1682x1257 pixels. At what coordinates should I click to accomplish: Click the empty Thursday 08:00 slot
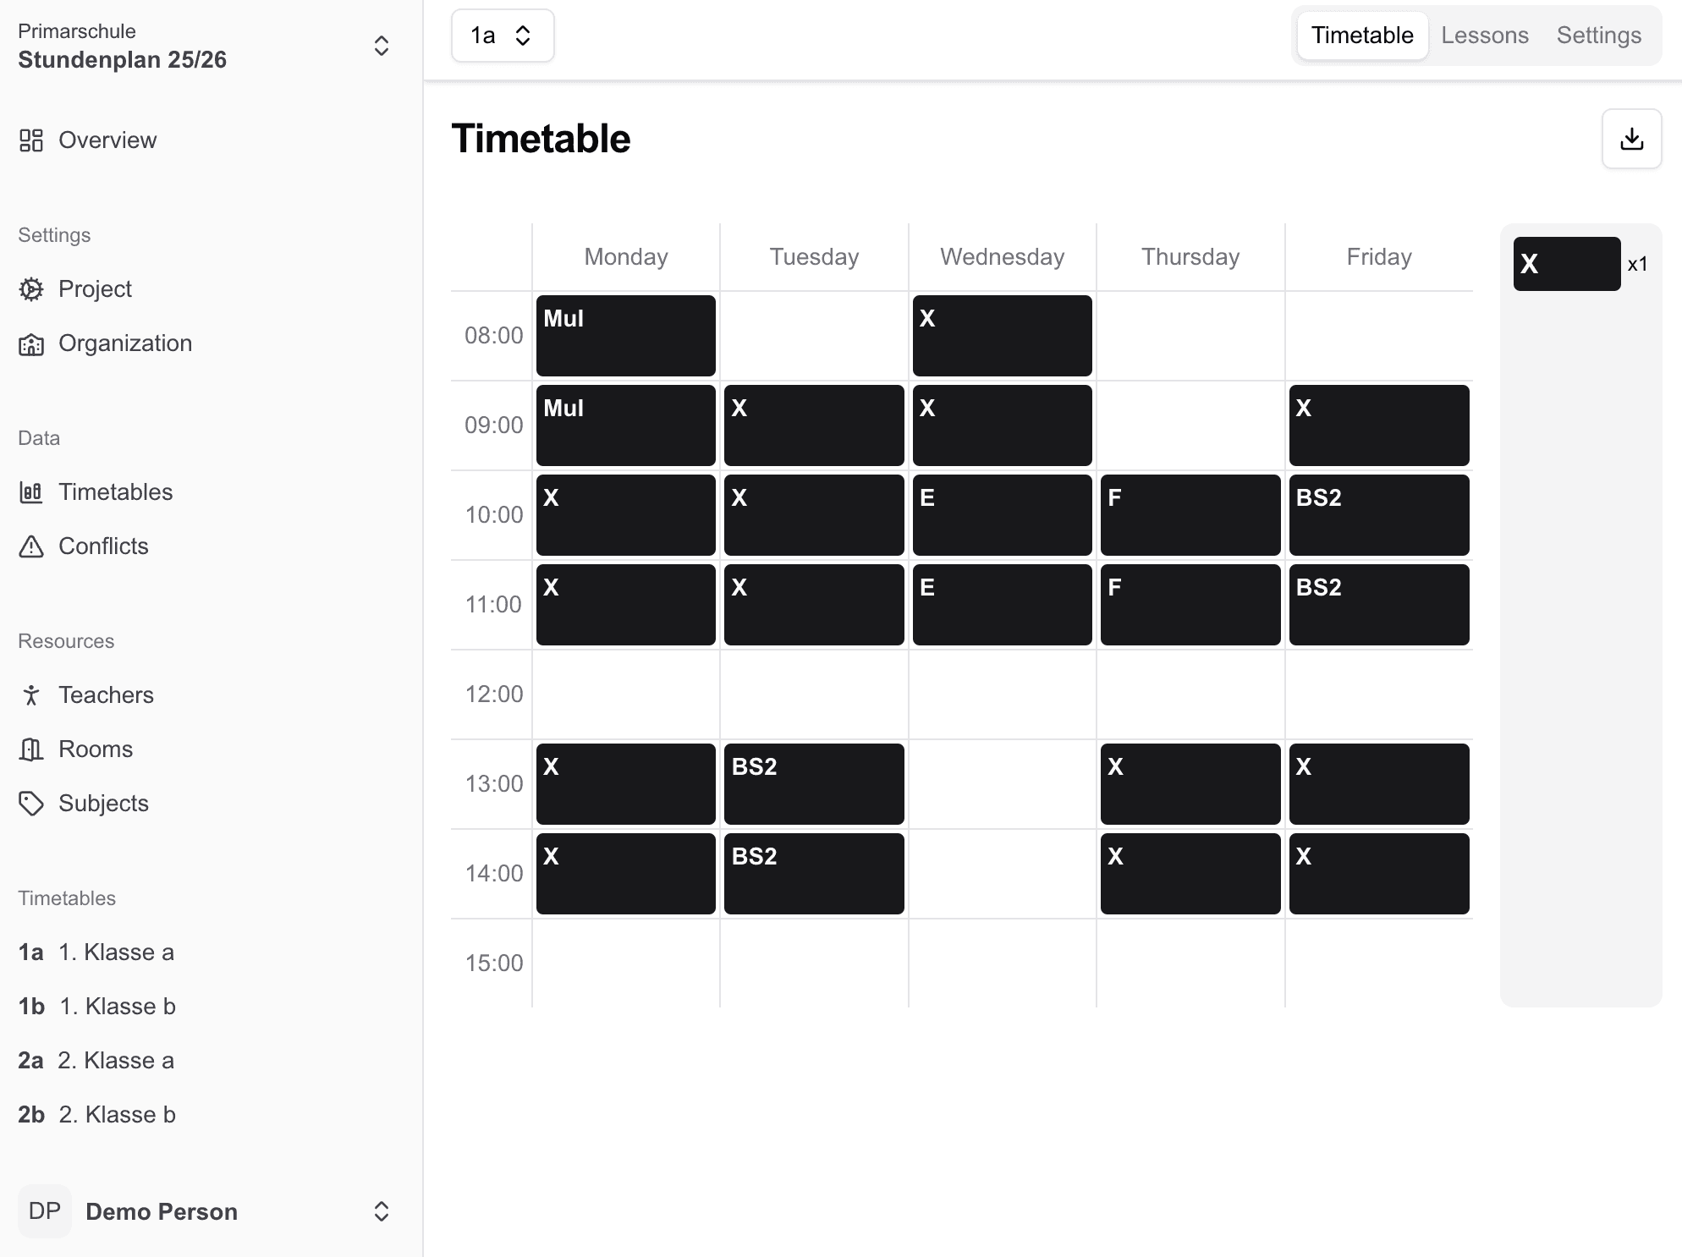[x=1190, y=336]
